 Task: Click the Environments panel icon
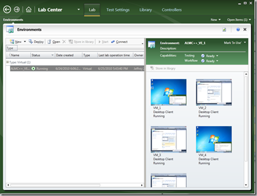click(10, 29)
